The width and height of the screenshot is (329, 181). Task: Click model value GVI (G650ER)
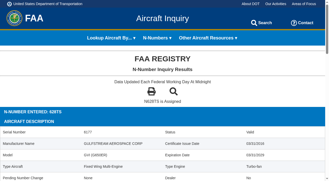tap(96, 155)
